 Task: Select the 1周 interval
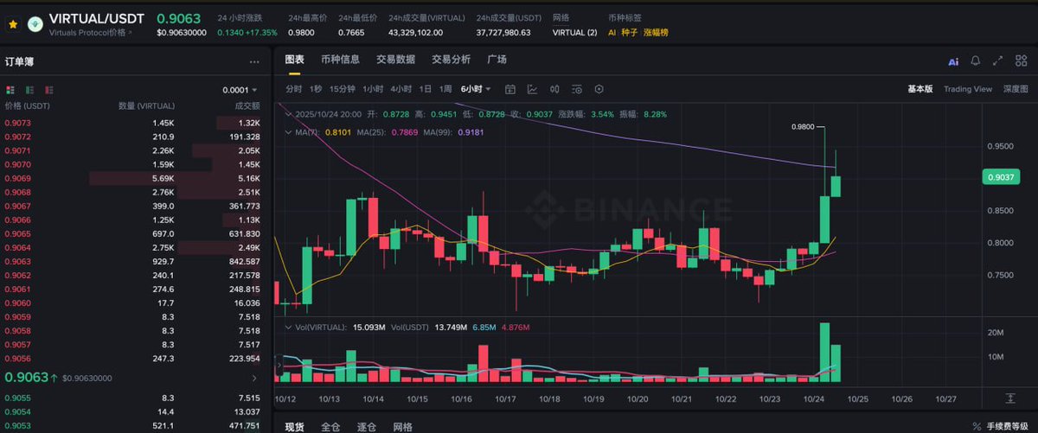pyautogui.click(x=445, y=89)
